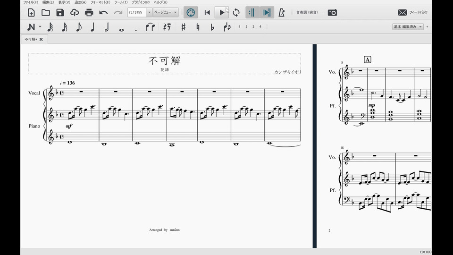453x255 pixels.
Task: Open the 基本 編集済み workspace dropdown
Action: [408, 26]
